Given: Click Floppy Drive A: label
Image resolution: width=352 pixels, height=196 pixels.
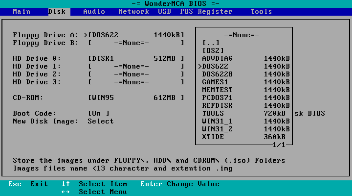Looking at the screenshot, I should coord(45,35).
